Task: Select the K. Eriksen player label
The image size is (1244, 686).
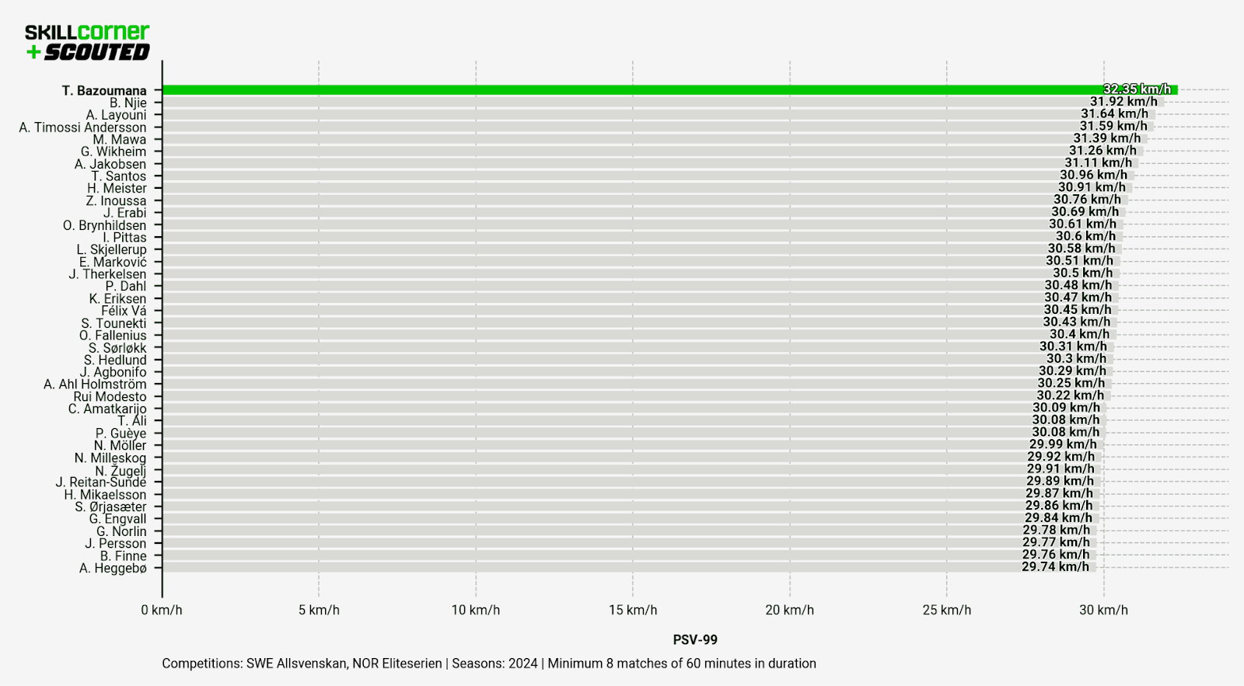Action: (117, 298)
